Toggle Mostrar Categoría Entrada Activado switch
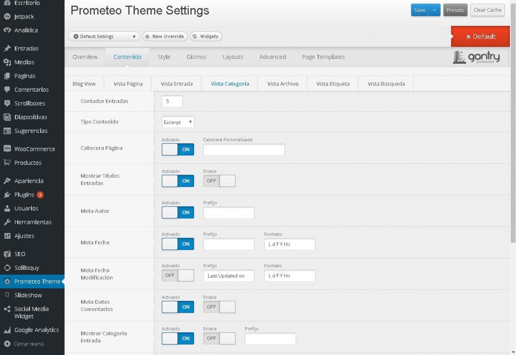Image resolution: width=516 pixels, height=355 pixels. [178, 339]
